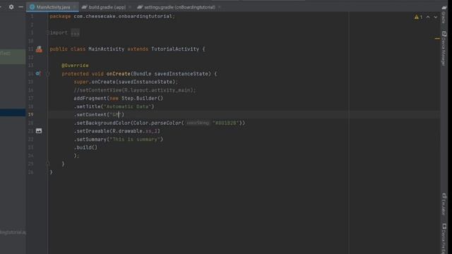The width and height of the screenshot is (452, 254).
Task: Click the package declaration line
Action: pyautogui.click(x=112, y=16)
